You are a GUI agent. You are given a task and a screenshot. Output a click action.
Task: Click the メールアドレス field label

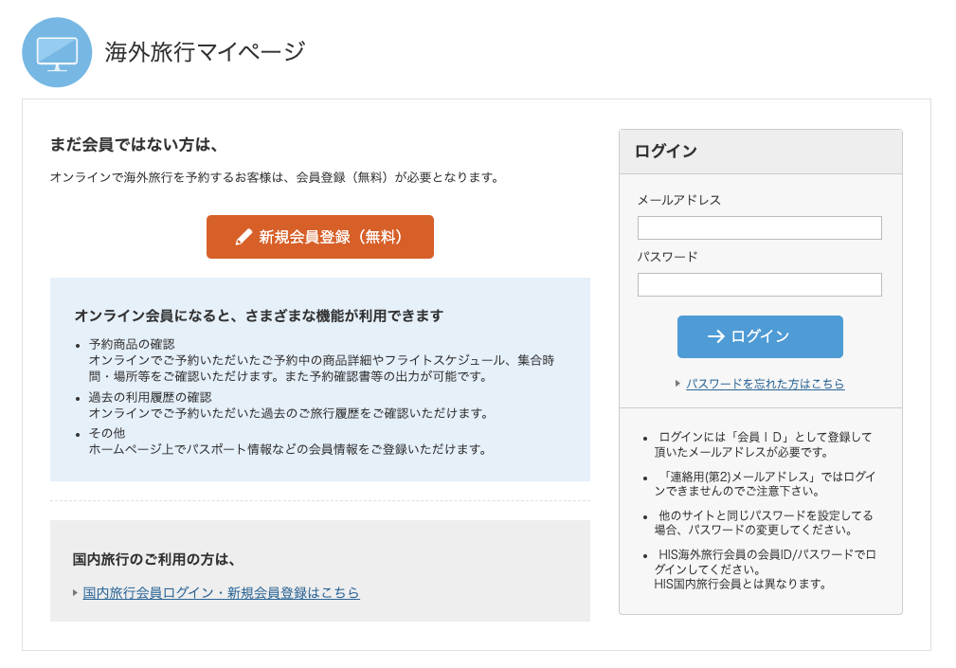click(x=678, y=200)
